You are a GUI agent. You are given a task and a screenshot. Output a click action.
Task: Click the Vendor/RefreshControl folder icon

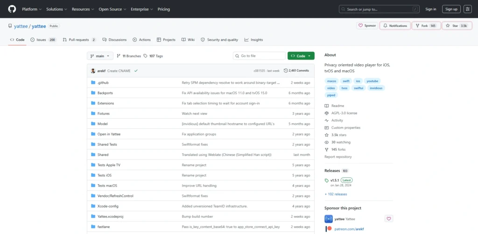[x=93, y=196]
